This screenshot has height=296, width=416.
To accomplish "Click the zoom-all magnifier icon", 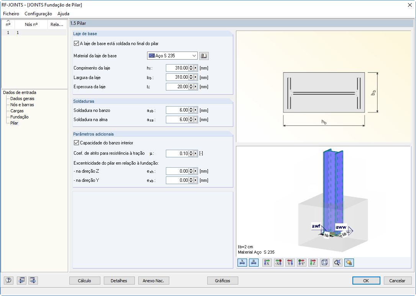I will click(337, 263).
